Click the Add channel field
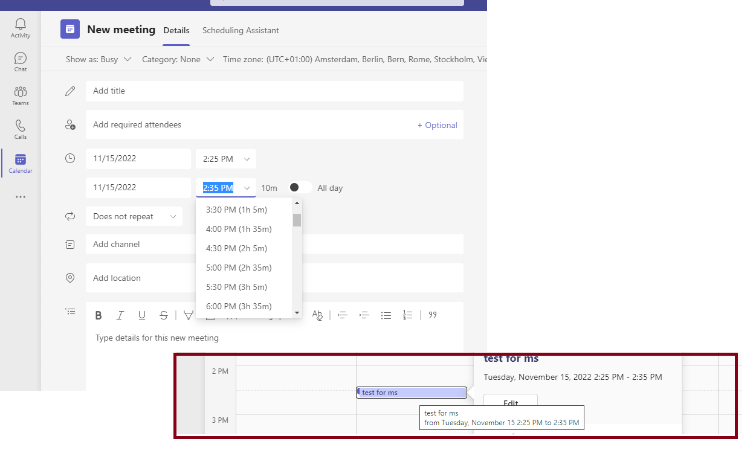Image resolution: width=753 pixels, height=456 pixels. (x=274, y=245)
